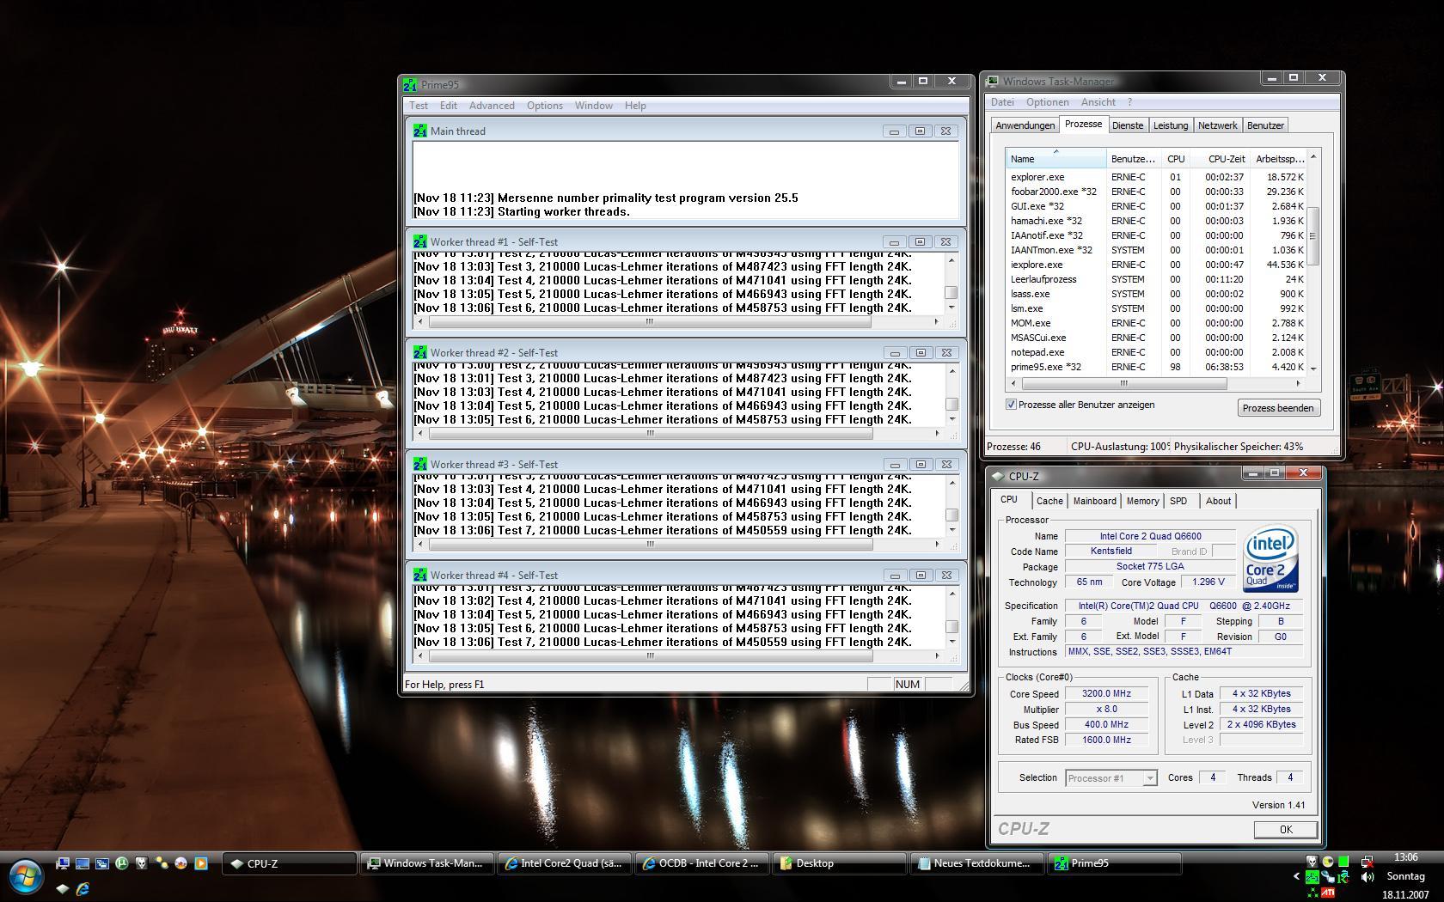
Task: Switch to the Neues Textdokume... taskbar button
Action: pos(977,863)
